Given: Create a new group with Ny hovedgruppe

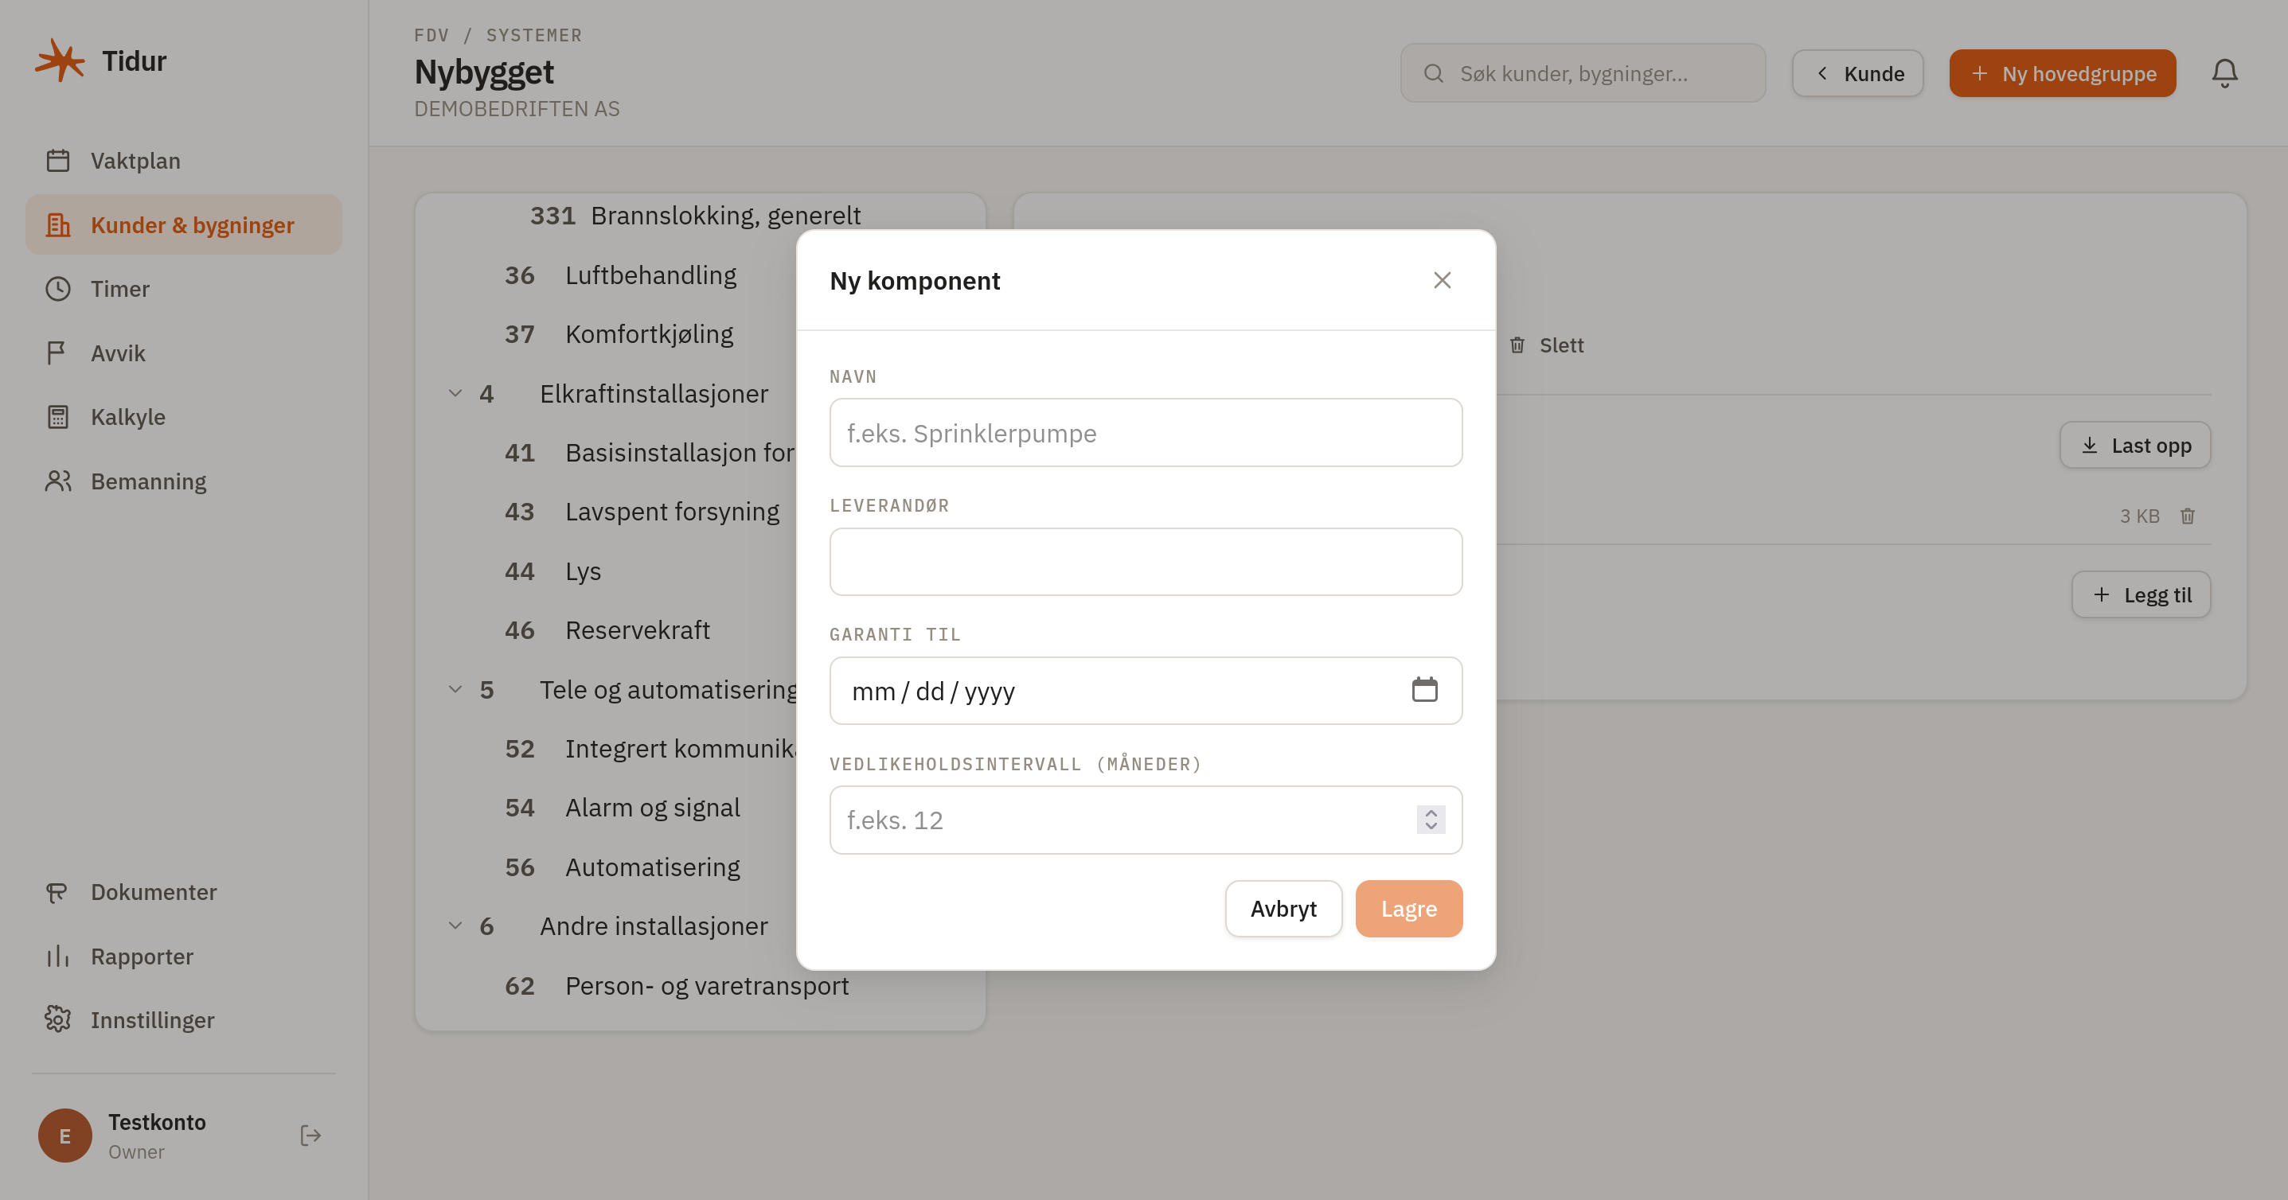Looking at the screenshot, I should point(2063,72).
